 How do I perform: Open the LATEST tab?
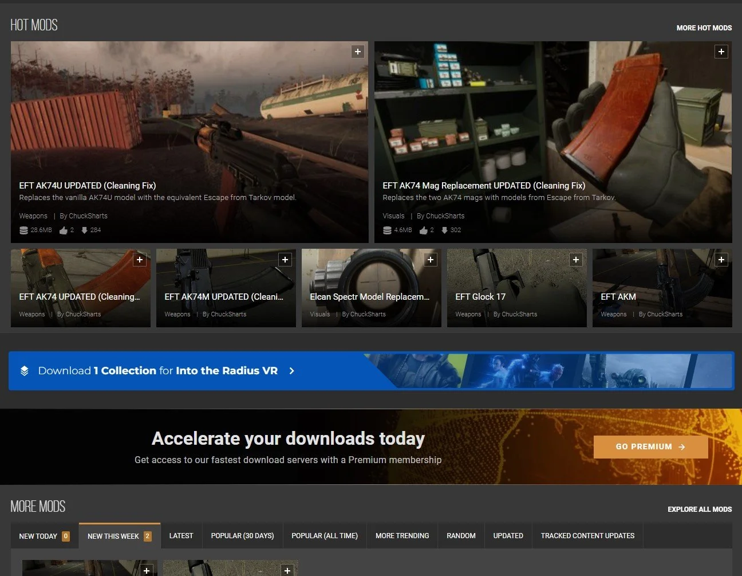point(181,535)
